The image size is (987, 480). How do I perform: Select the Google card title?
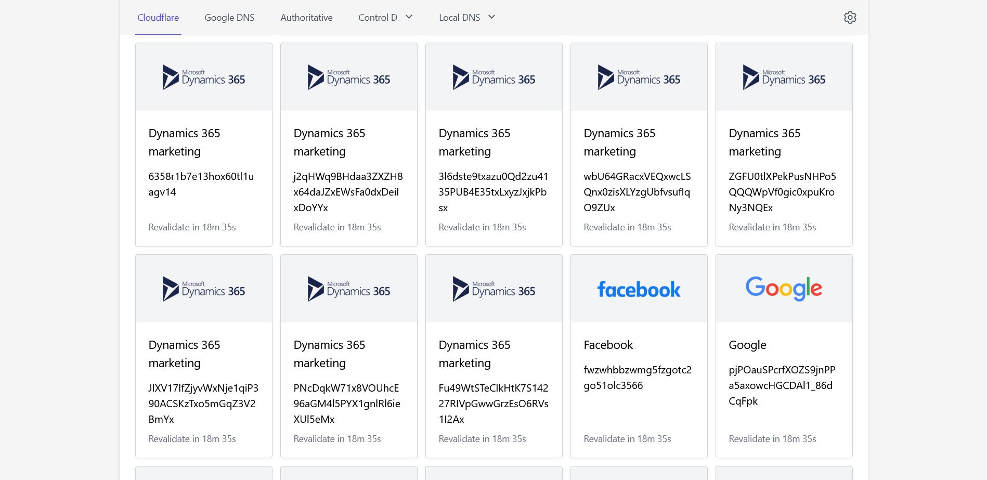(x=747, y=345)
